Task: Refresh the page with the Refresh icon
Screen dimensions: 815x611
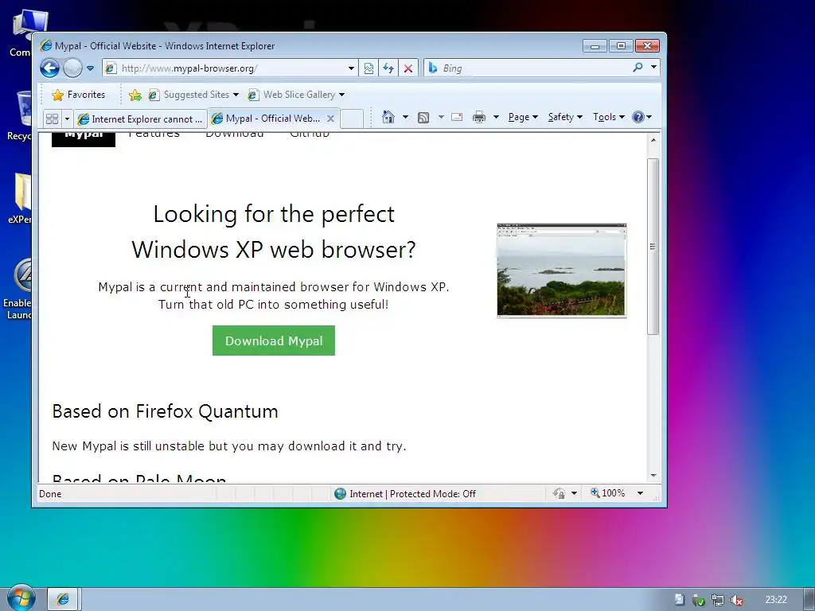Action: pos(388,68)
